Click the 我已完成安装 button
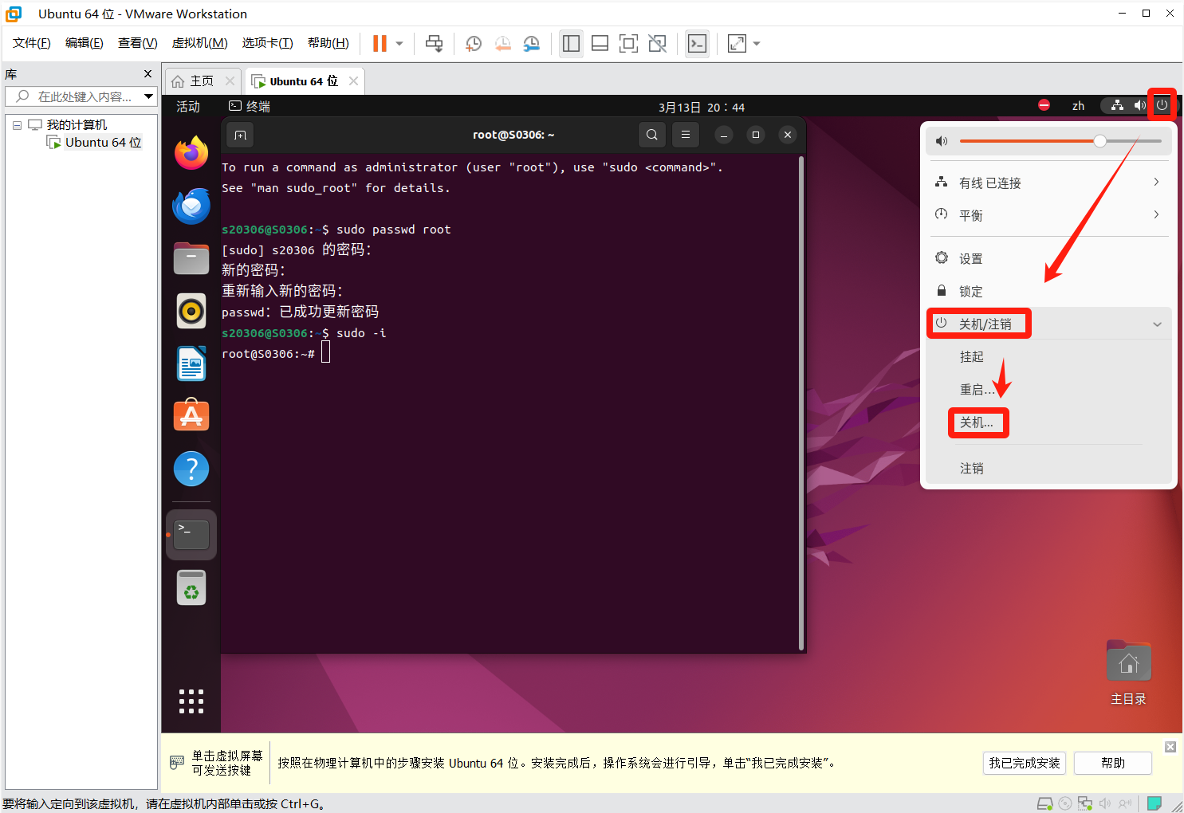Viewport: 1184px width, 813px height. coord(1025,763)
